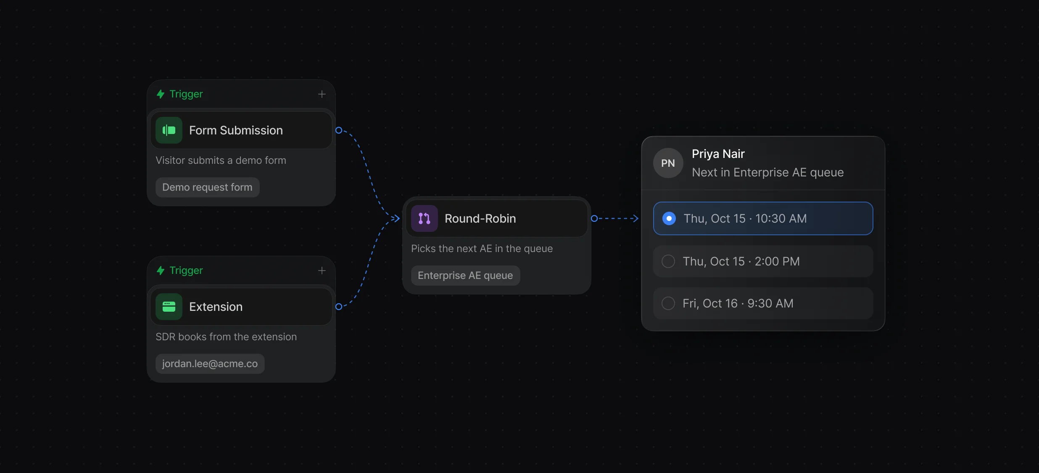Click the Trigger label above Extension
The height and width of the screenshot is (473, 1039).
pyautogui.click(x=186, y=271)
